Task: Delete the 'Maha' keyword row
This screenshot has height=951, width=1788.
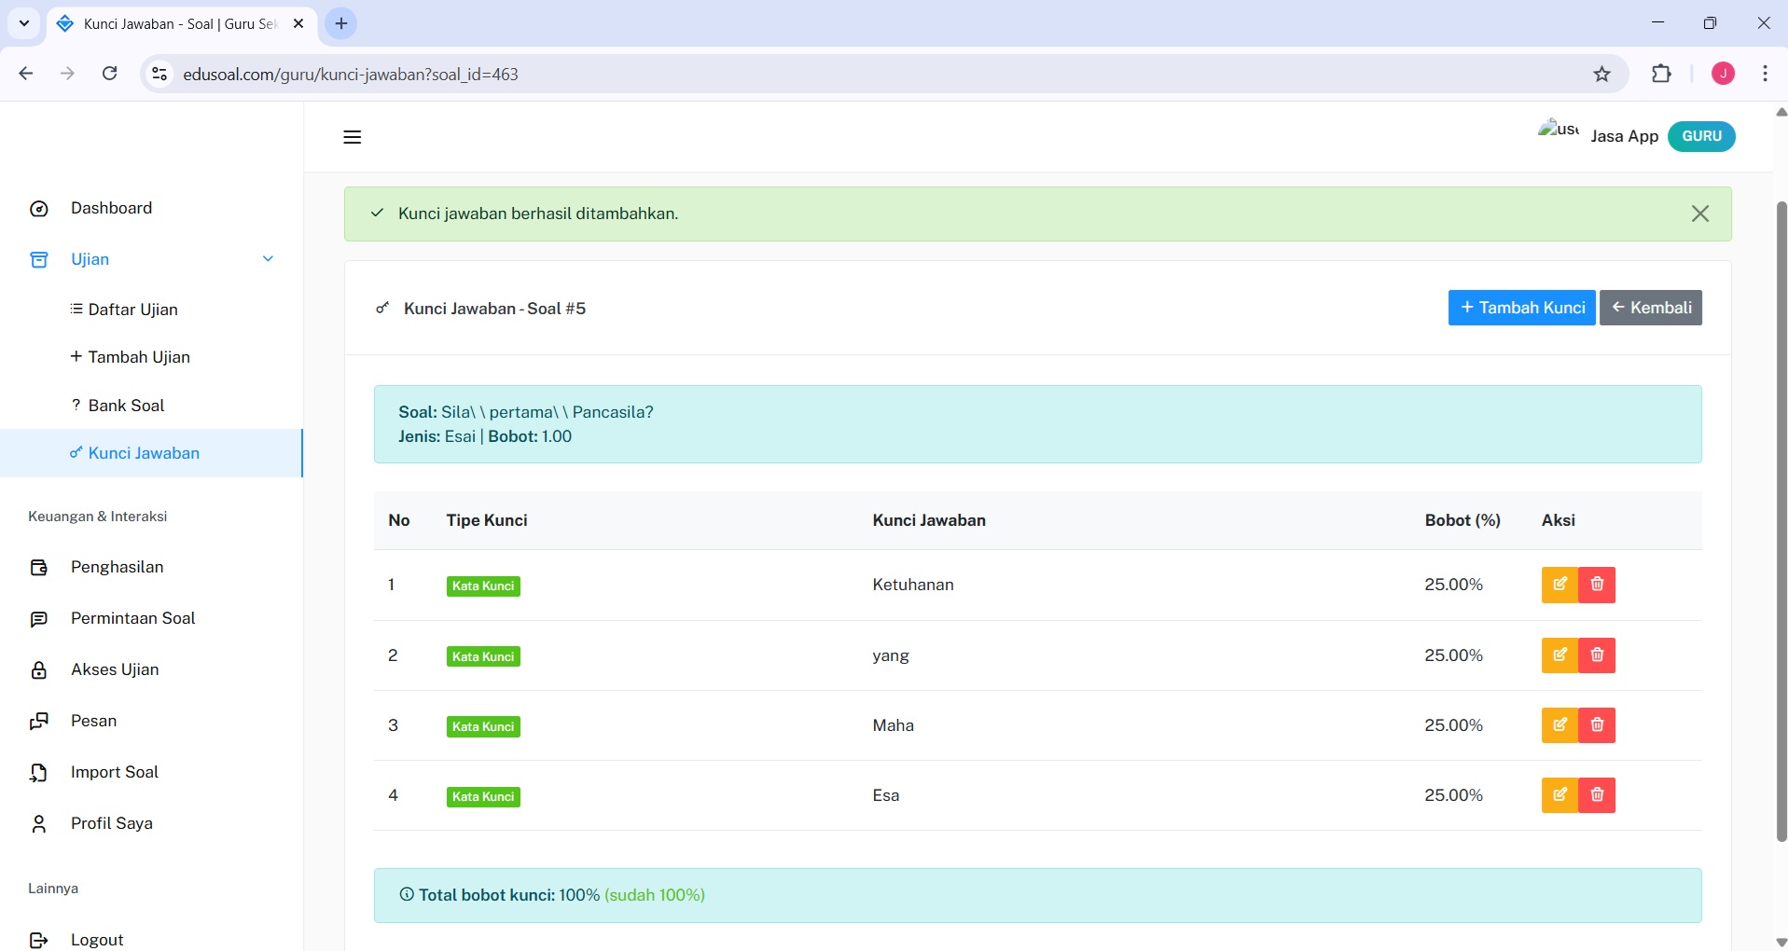Action: click(x=1597, y=725)
